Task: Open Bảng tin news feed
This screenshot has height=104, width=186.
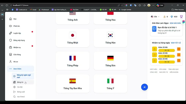Action: pyautogui.click(x=23, y=82)
